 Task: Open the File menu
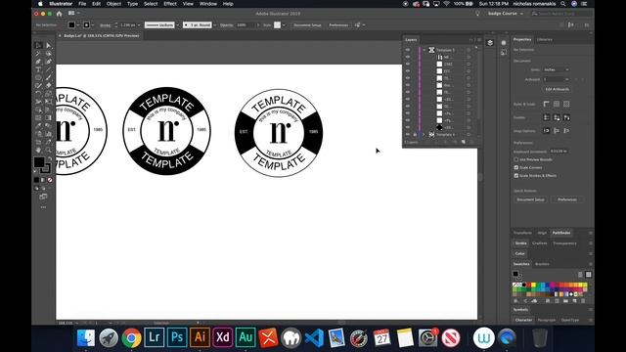pos(82,4)
